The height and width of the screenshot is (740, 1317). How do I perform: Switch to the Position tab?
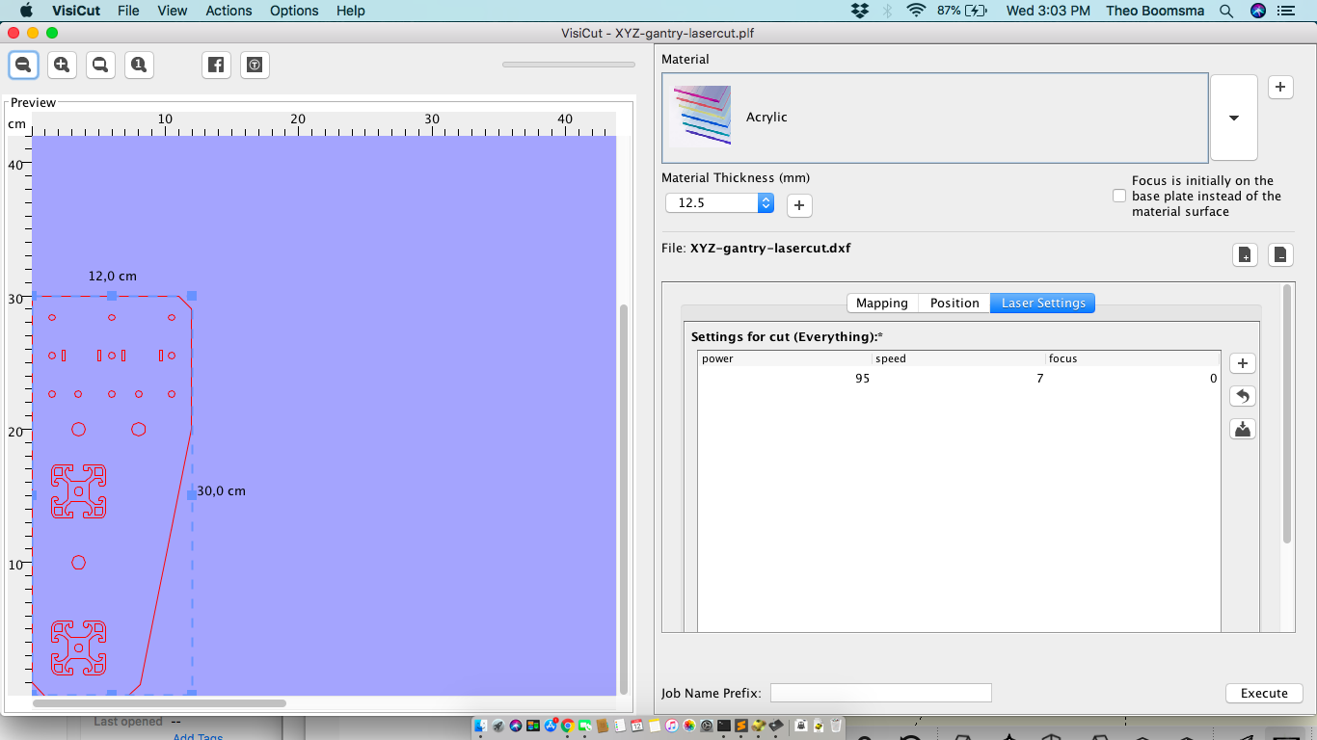pyautogui.click(x=954, y=303)
